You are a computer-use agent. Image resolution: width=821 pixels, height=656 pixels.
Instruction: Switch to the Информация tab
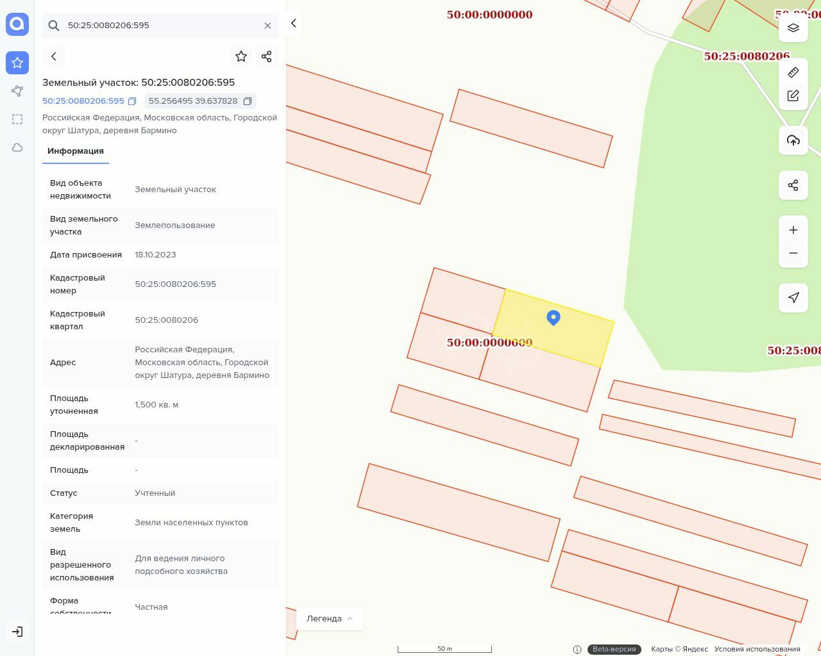(x=76, y=151)
